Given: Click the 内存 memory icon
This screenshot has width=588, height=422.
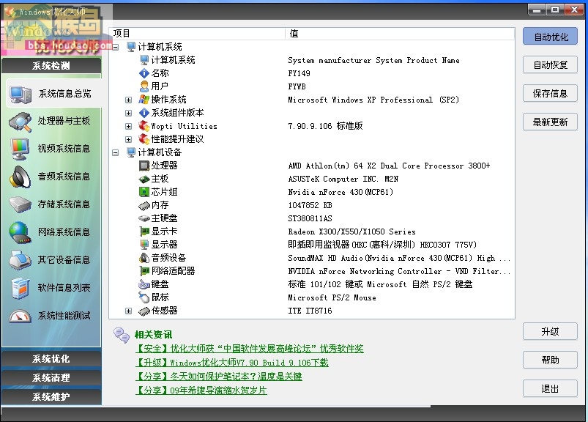Looking at the screenshot, I should [144, 206].
